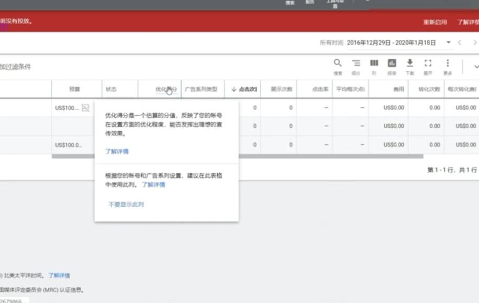Click the reports (报告) chart icon

click(x=392, y=63)
